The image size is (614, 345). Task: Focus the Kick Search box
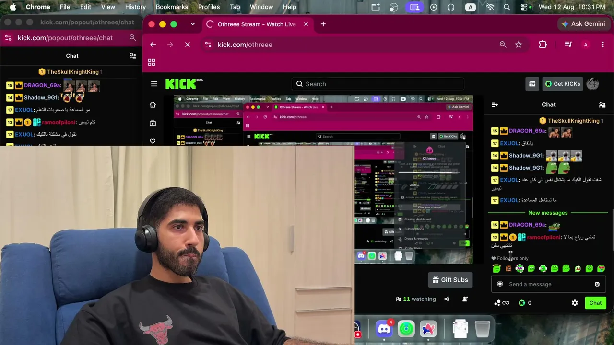point(378,84)
